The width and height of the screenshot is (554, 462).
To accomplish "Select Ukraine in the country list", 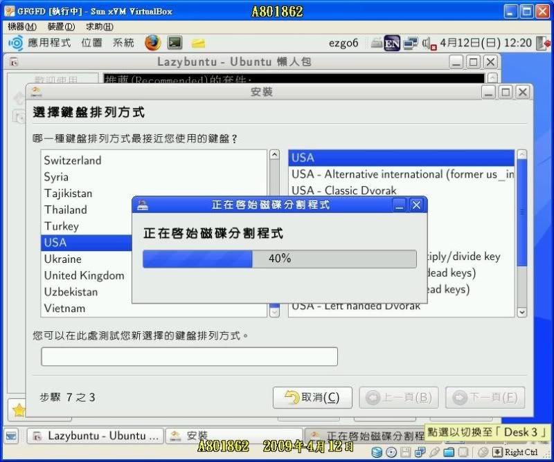I will pos(86,259).
